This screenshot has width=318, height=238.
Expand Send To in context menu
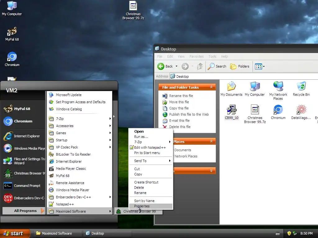[151, 161]
